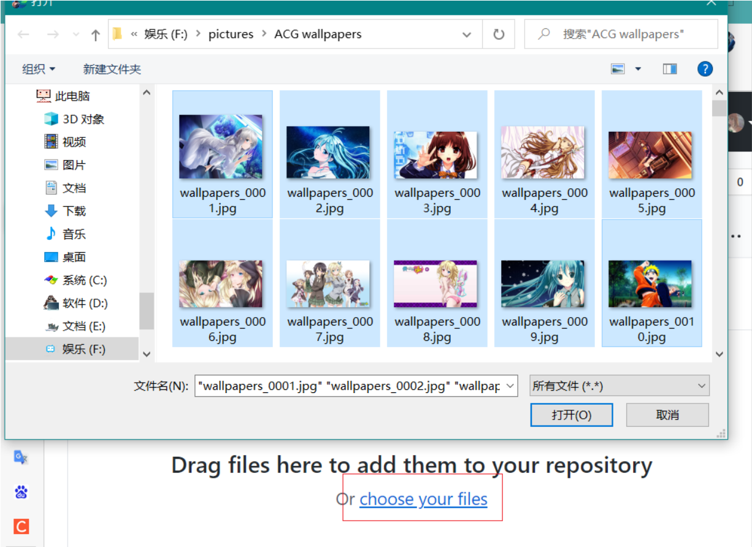Expand the 文件名 dropdown arrow
Viewport: 752px width, 547px height.
tap(511, 386)
